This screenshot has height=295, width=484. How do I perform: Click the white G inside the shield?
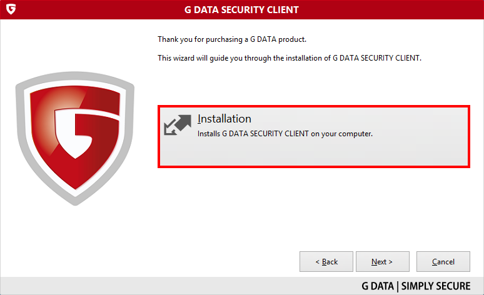[75, 131]
